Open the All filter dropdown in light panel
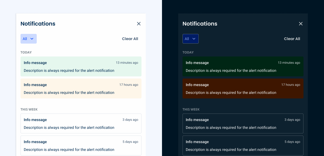 pyautogui.click(x=29, y=39)
